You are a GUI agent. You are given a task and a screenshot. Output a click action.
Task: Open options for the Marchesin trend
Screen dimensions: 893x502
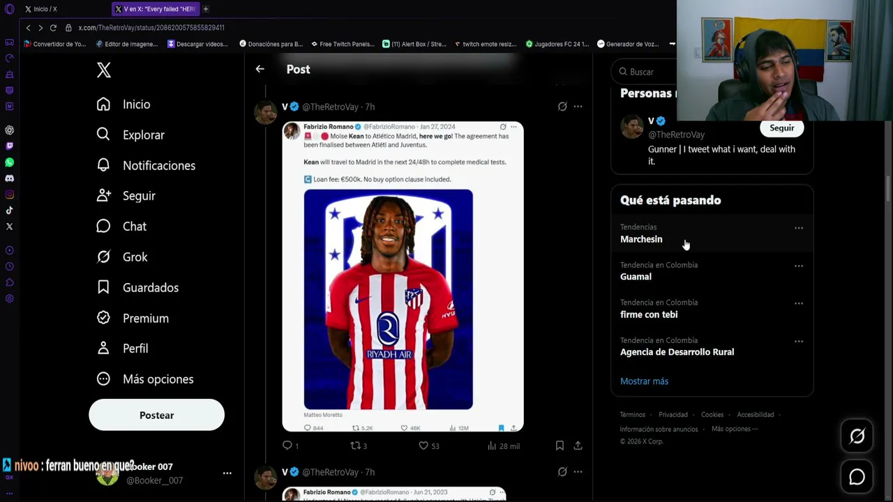point(799,228)
